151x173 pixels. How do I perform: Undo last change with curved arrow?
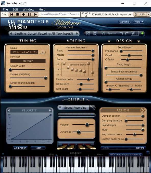click(x=121, y=33)
